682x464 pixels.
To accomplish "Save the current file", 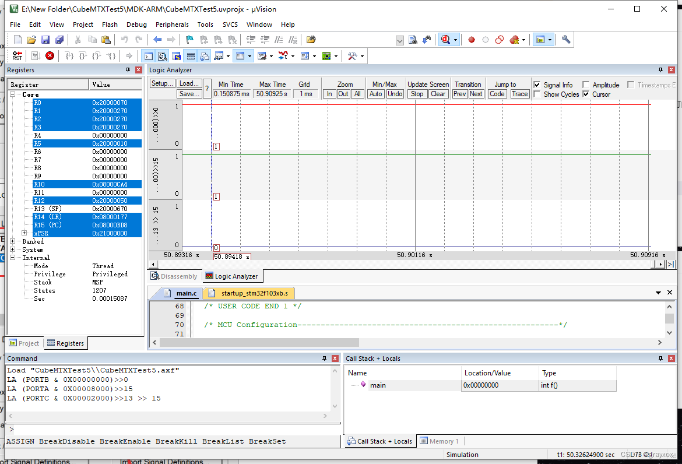I will 45,40.
